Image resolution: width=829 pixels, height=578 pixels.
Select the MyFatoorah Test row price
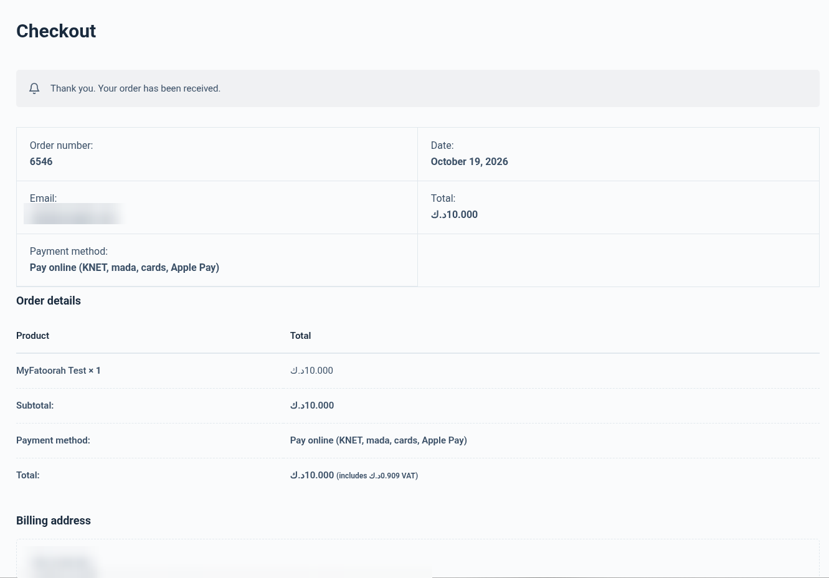(311, 371)
